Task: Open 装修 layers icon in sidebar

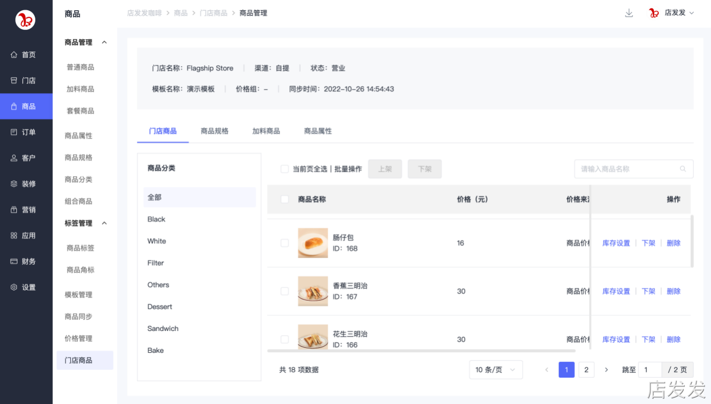Action: (x=14, y=183)
